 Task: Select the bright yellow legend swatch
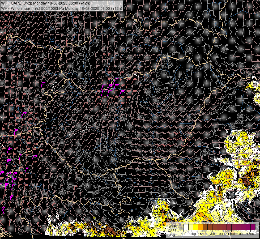coord(196,227)
